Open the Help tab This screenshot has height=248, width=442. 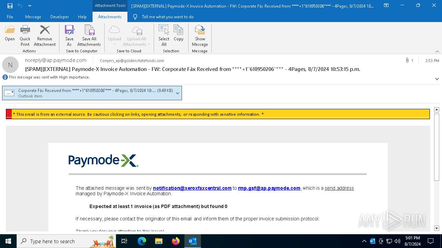pos(82,17)
